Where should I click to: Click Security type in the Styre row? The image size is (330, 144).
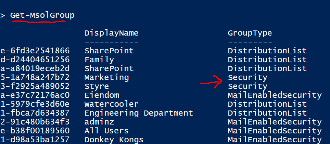[247, 86]
